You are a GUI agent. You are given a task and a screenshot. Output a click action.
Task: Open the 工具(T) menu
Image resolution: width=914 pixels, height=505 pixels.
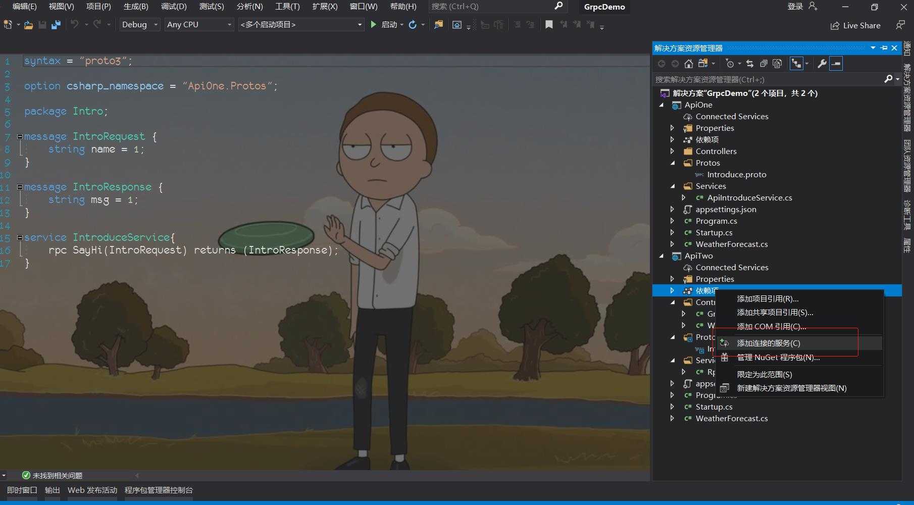pos(287,7)
